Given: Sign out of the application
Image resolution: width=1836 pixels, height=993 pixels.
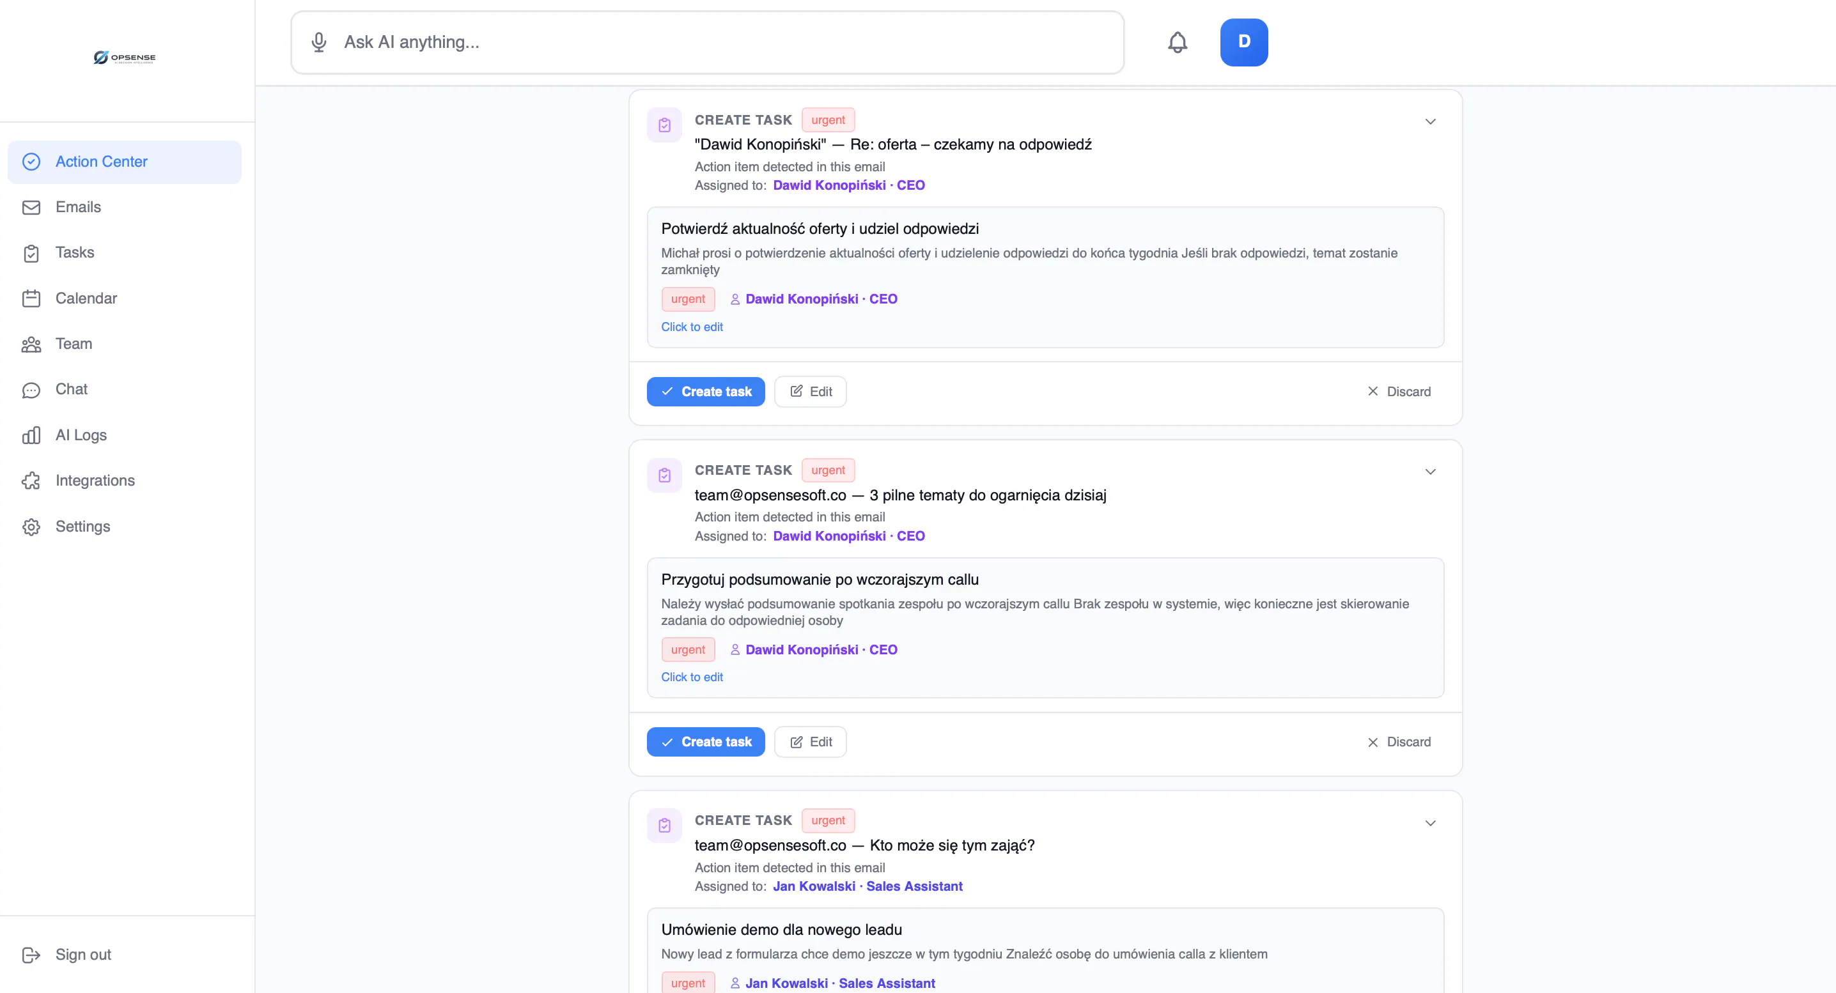Looking at the screenshot, I should [125, 955].
